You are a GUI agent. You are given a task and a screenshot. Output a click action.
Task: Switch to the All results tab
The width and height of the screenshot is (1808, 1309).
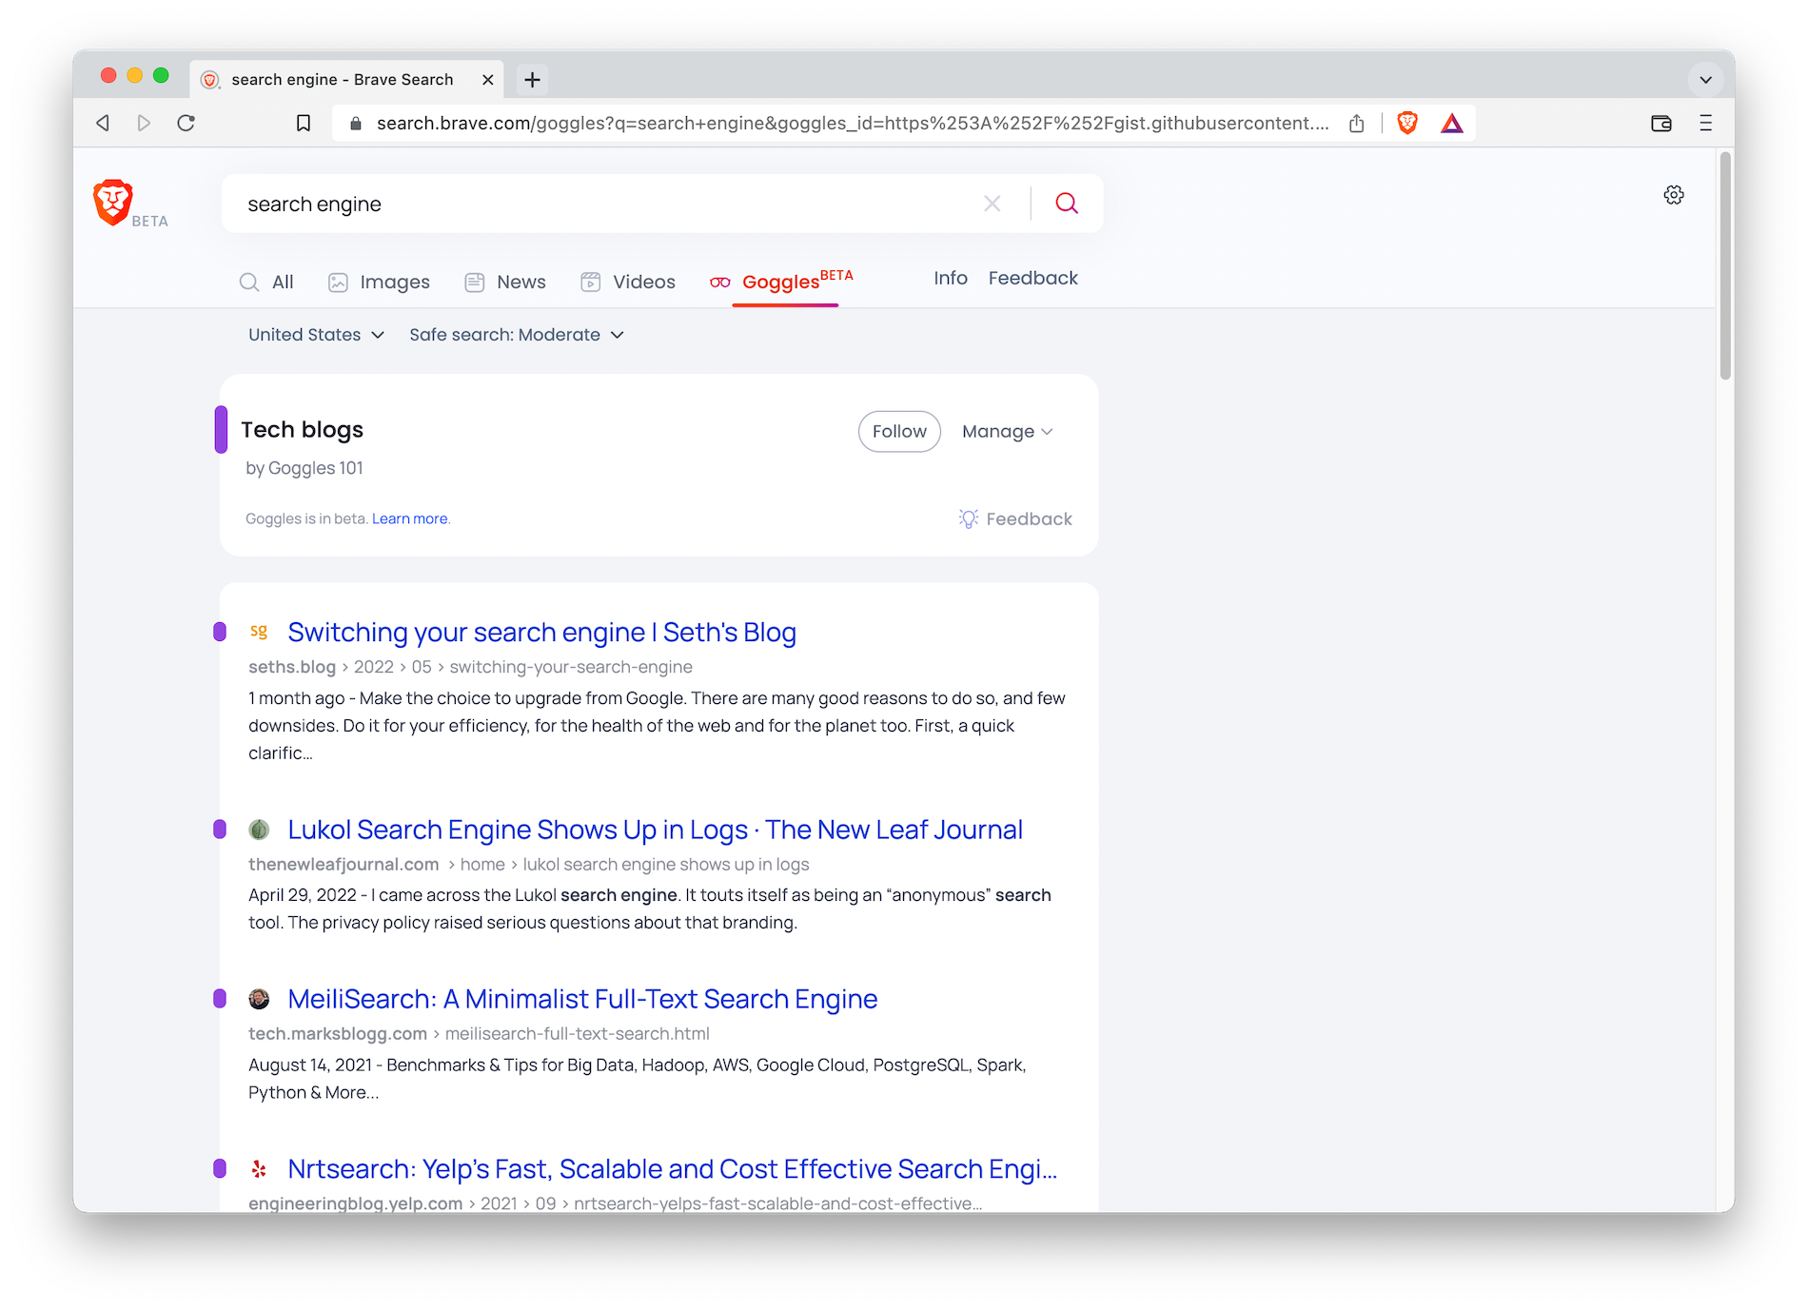[266, 283]
